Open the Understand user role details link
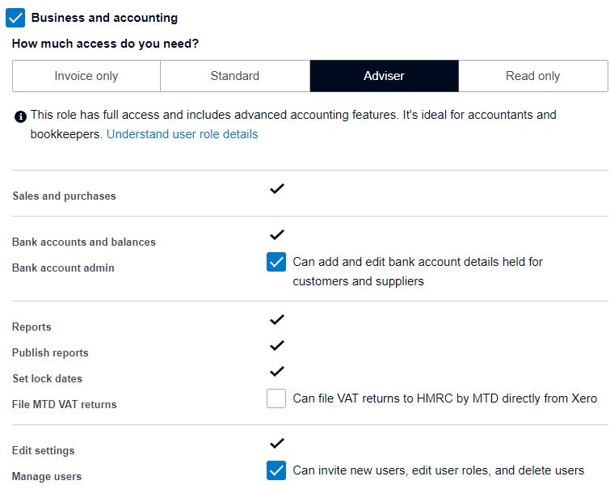The image size is (610, 489). point(182,134)
